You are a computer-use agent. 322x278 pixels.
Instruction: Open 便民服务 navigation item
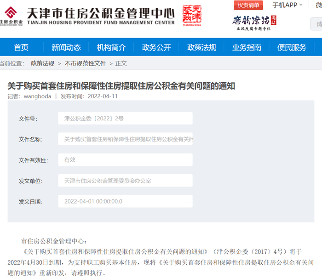(292, 47)
